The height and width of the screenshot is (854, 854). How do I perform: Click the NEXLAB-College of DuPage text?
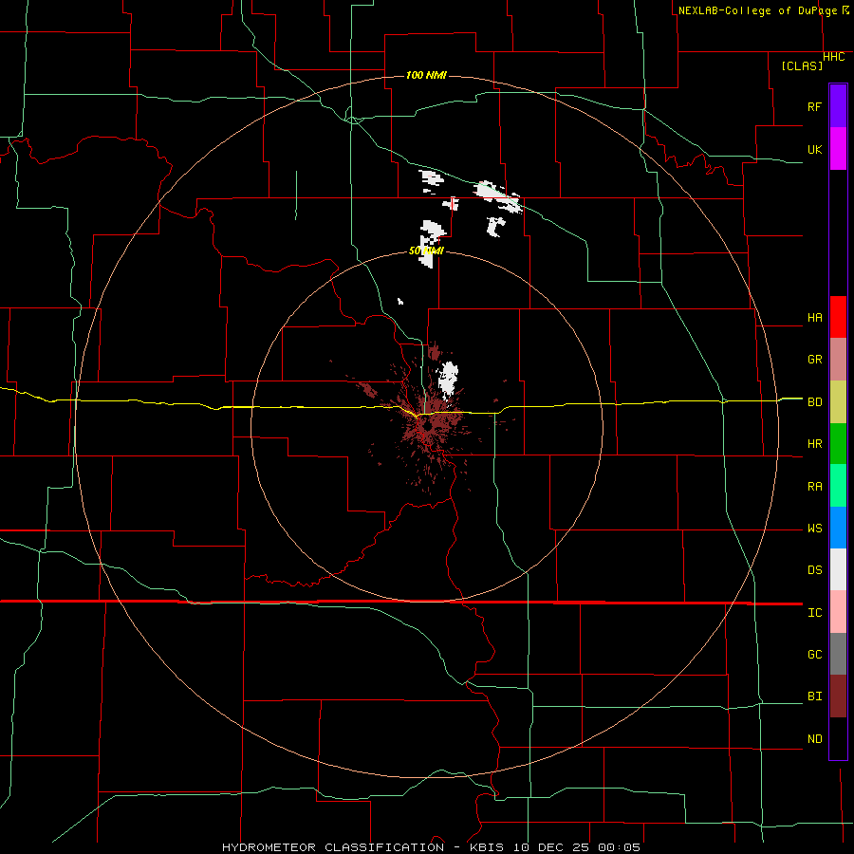(759, 10)
